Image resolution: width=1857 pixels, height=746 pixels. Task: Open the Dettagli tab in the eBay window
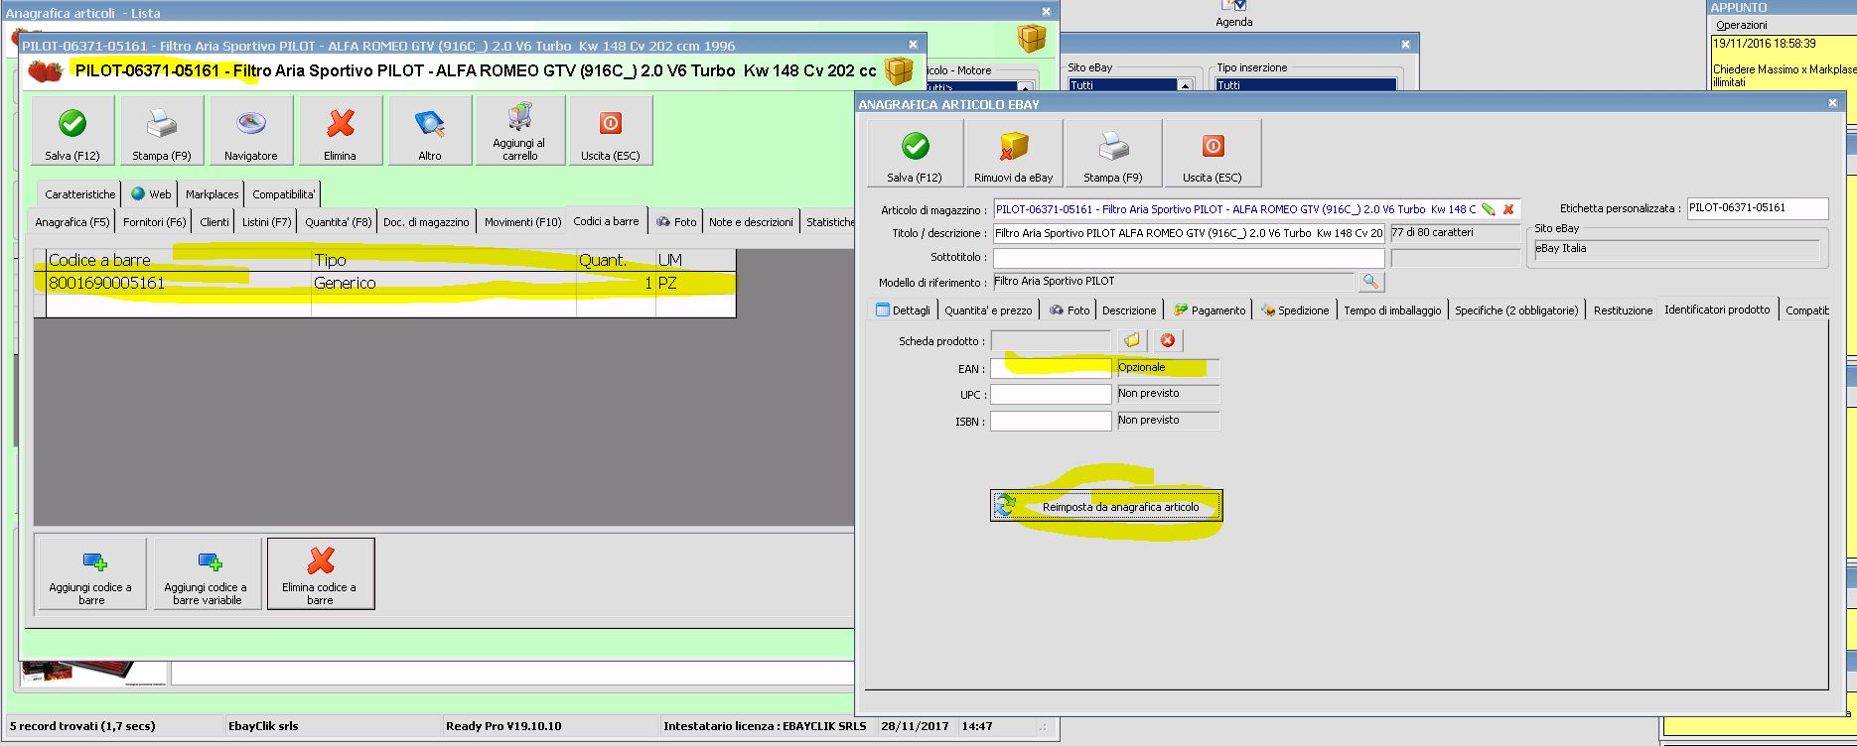[x=903, y=311]
